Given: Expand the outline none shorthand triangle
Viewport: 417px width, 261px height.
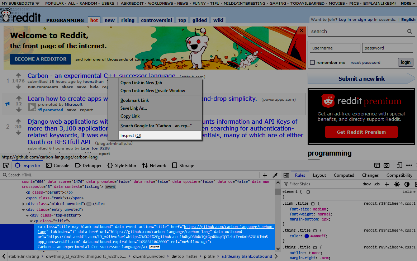Looking at the screenshot, I should pyautogui.click(x=309, y=253).
